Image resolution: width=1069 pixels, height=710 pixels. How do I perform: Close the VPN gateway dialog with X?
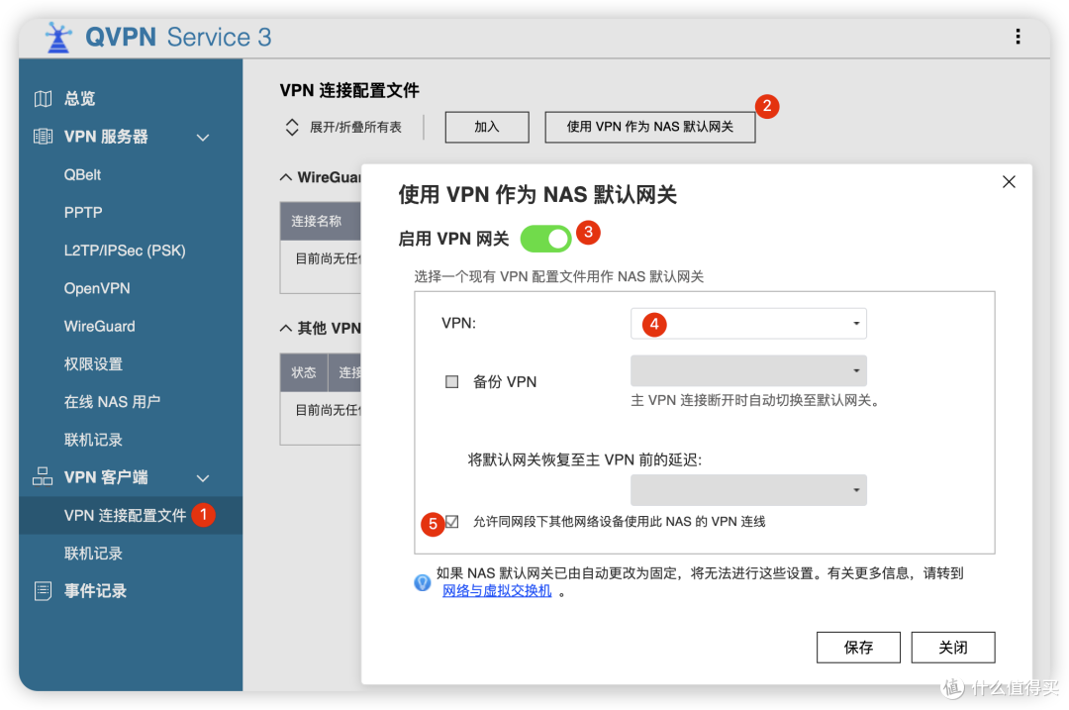[1009, 181]
